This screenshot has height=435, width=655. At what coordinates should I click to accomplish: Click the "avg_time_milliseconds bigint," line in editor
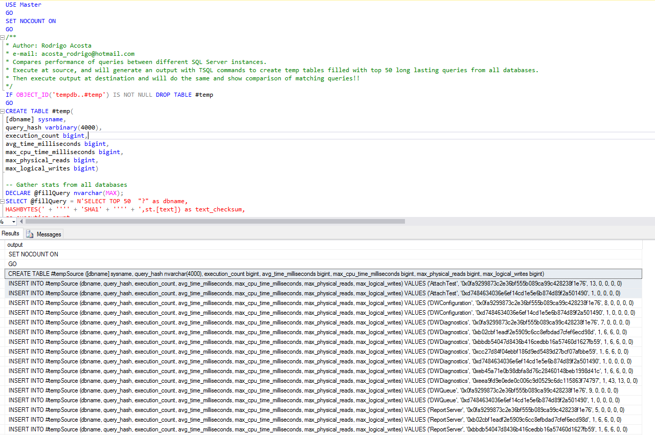pyautogui.click(x=57, y=144)
